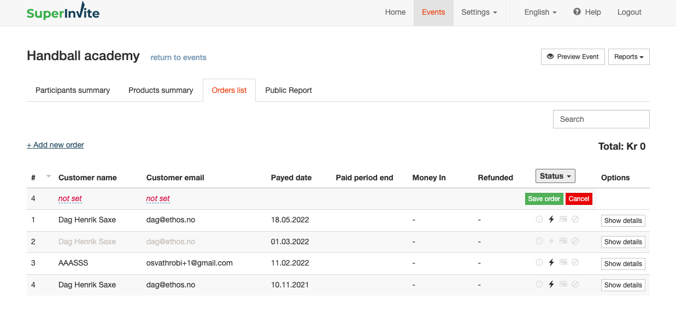
Task: Click the lightning bolt icon in the 10.11.2021 row
Action: tap(551, 284)
